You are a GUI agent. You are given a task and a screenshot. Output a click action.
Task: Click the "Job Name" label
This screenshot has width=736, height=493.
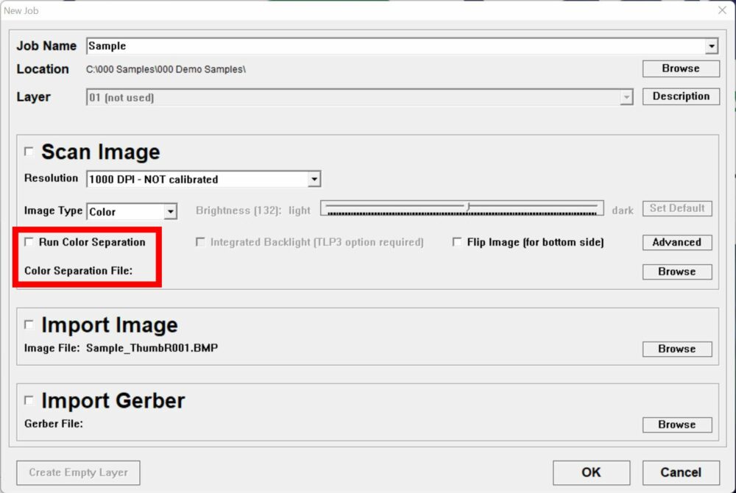(x=46, y=46)
